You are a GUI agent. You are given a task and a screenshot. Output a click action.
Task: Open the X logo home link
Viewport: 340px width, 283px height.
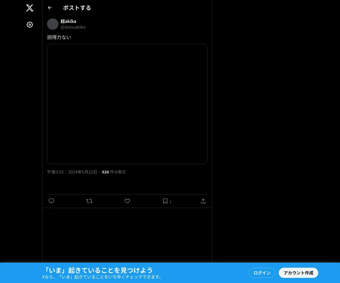pyautogui.click(x=30, y=8)
